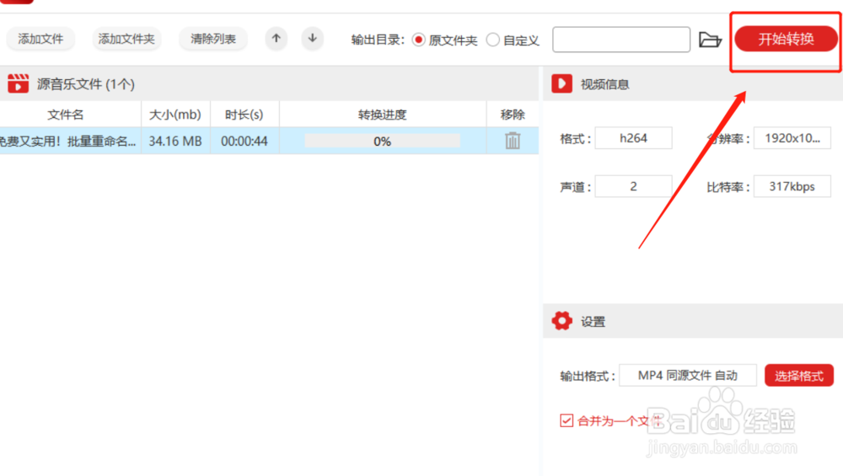Select the 原文件夹 output option

tap(418, 40)
